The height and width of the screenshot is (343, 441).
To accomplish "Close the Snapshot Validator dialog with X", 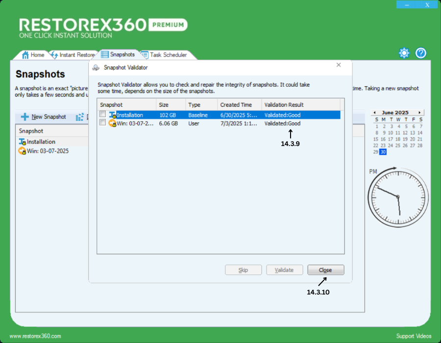I will [339, 65].
